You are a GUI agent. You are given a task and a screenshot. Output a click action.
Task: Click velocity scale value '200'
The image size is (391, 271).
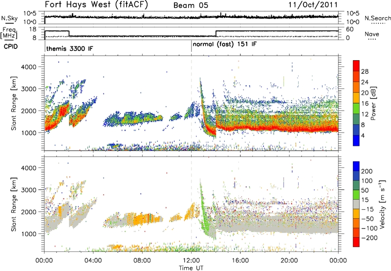(367, 171)
